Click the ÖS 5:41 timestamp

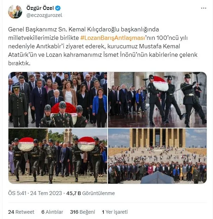point(17,193)
